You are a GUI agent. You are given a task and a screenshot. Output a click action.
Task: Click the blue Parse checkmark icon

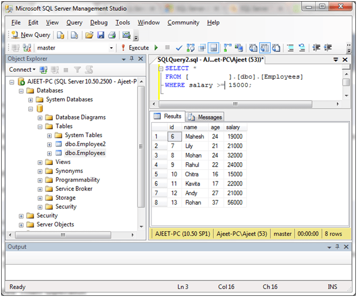[x=178, y=48]
